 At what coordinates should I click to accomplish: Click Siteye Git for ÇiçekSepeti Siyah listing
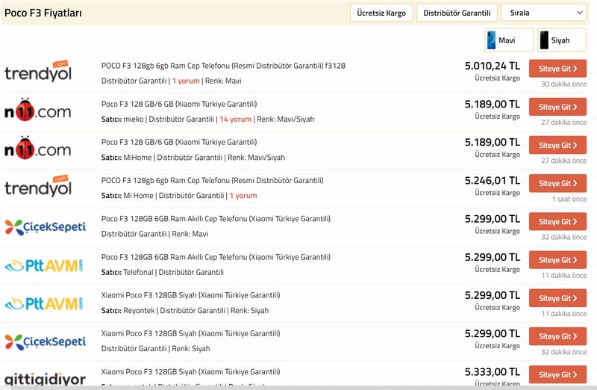coord(557,336)
